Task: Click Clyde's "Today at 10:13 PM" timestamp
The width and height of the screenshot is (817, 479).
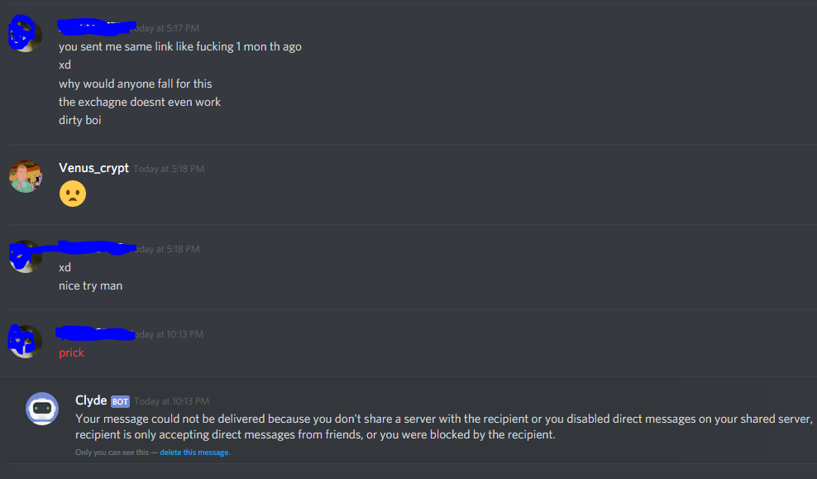Action: point(171,401)
